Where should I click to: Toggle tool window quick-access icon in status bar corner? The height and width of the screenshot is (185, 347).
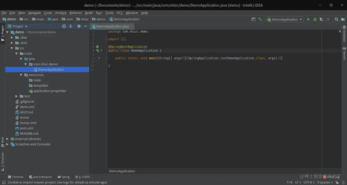pyautogui.click(x=4, y=182)
